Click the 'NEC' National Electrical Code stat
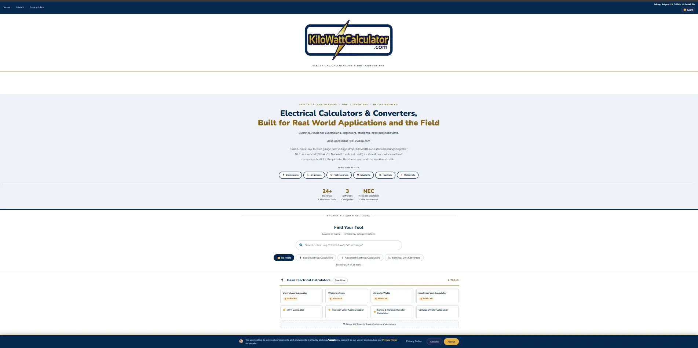This screenshot has width=698, height=348. point(369,194)
